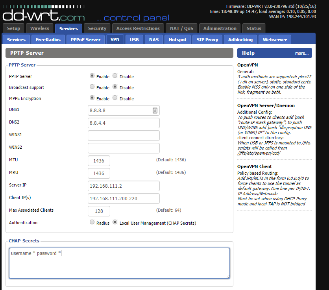
Task: Open the Setup main tab
Action: [14, 28]
